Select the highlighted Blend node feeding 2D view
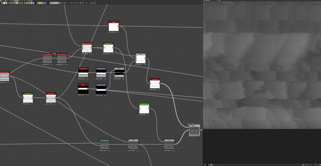The height and width of the screenshot is (166, 321). click(x=194, y=130)
